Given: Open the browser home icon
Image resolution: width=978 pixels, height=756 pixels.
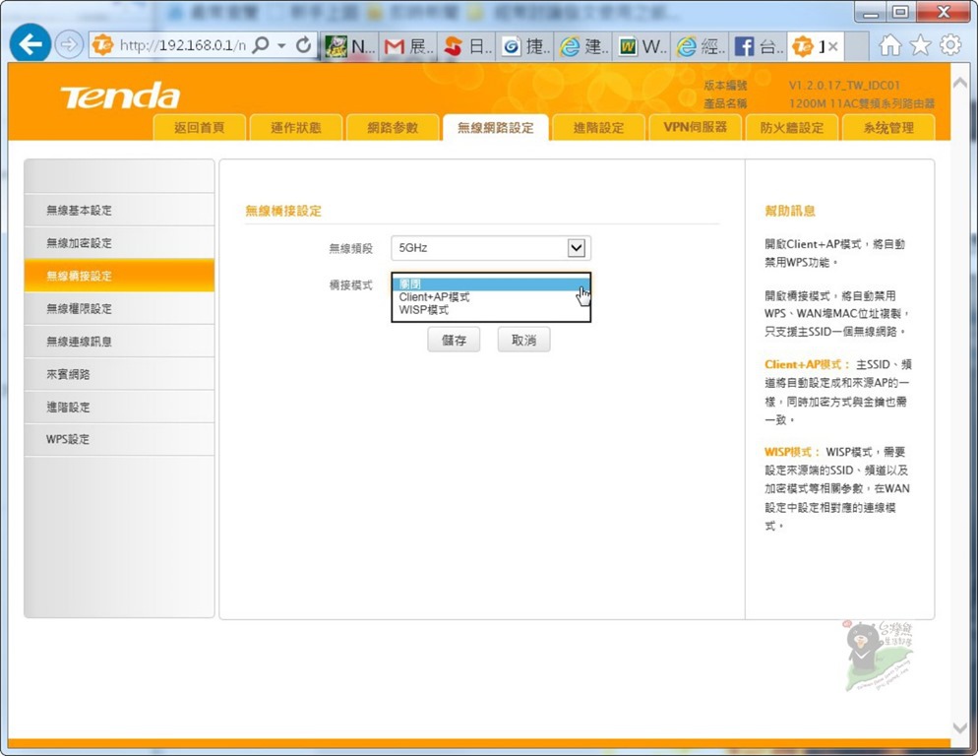Looking at the screenshot, I should (x=889, y=45).
